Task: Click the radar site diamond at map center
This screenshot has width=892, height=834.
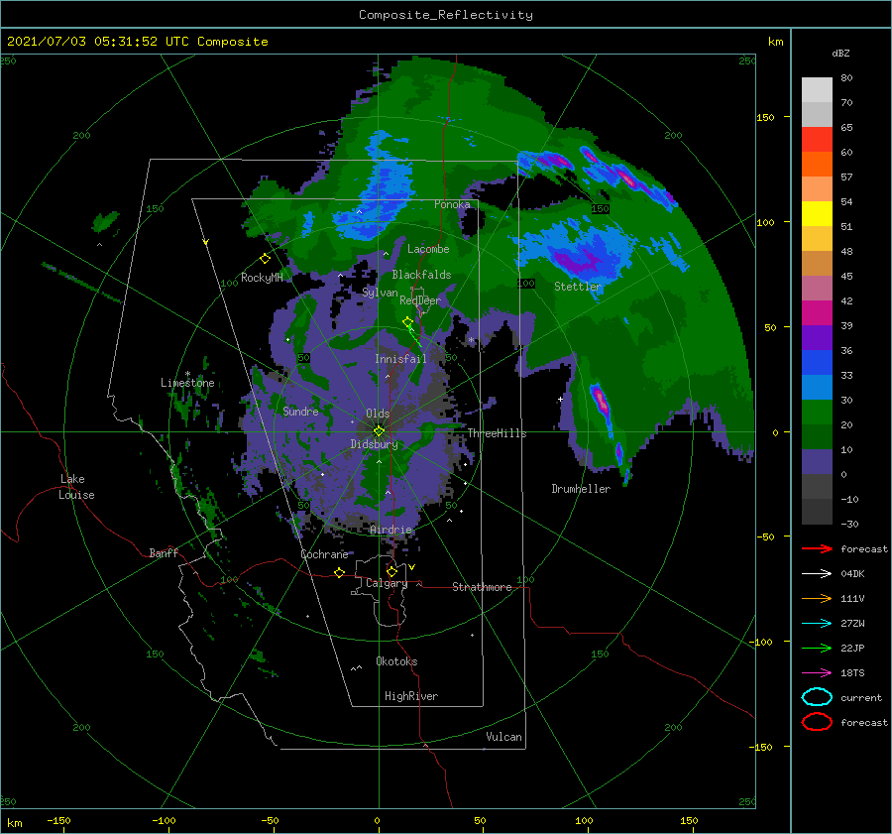Action: pos(379,431)
